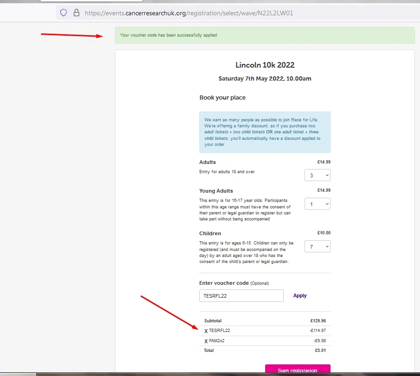Click the Children label
Viewport: 420px width, 376px height.
pos(210,233)
